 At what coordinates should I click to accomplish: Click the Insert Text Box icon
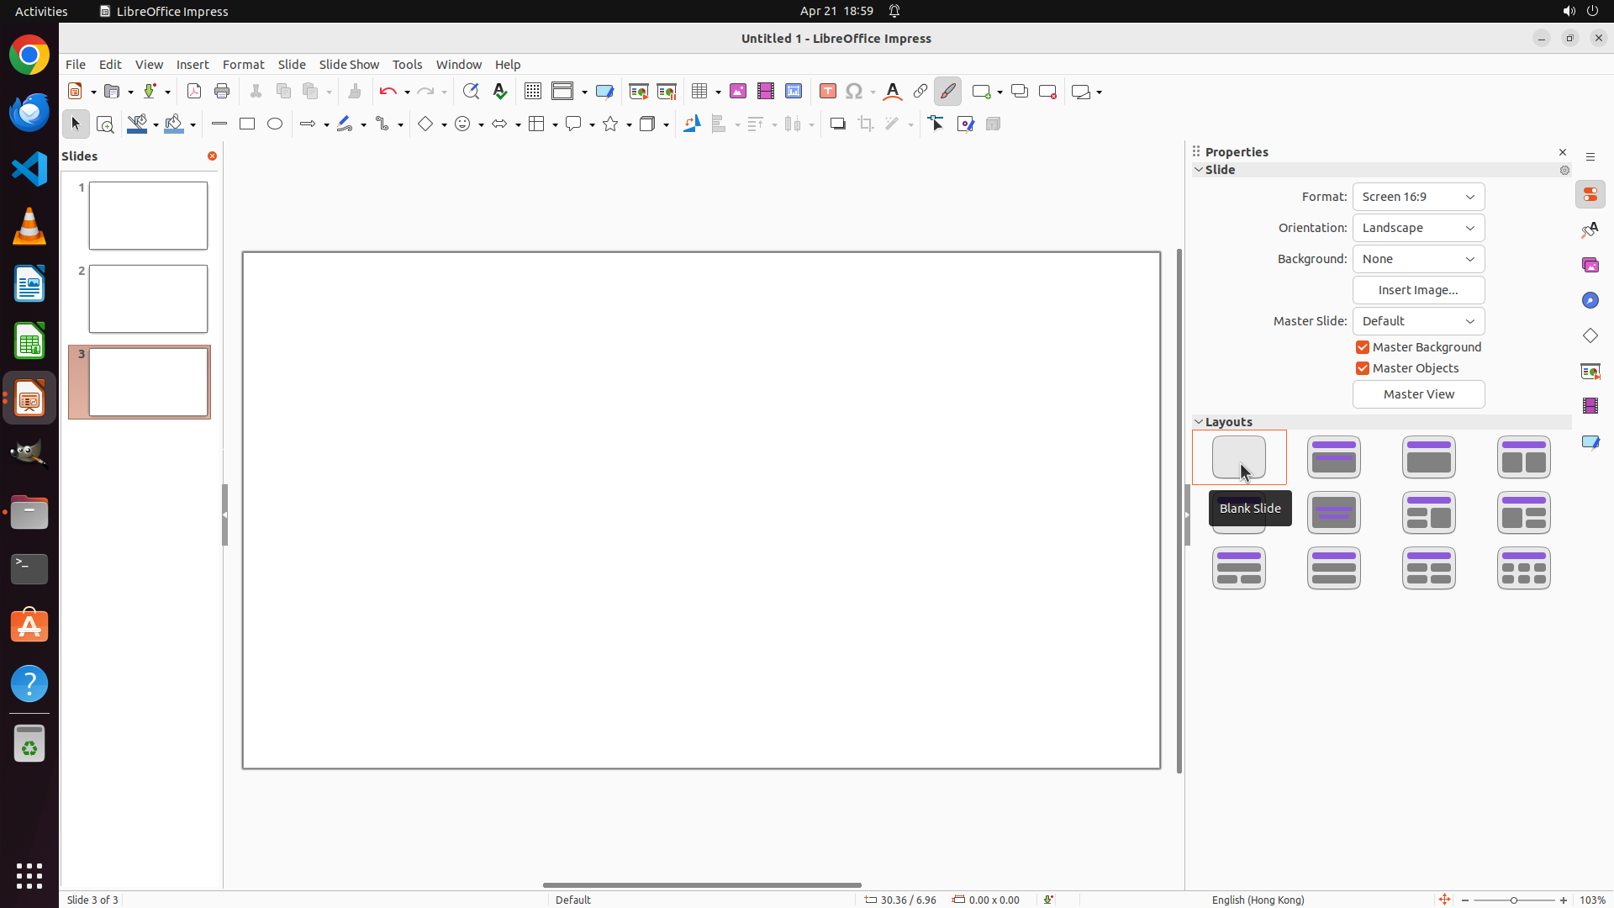click(x=828, y=92)
